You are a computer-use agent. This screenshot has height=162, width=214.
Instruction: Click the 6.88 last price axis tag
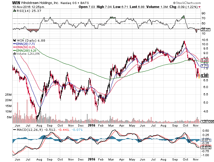pyautogui.click(x=204, y=76)
